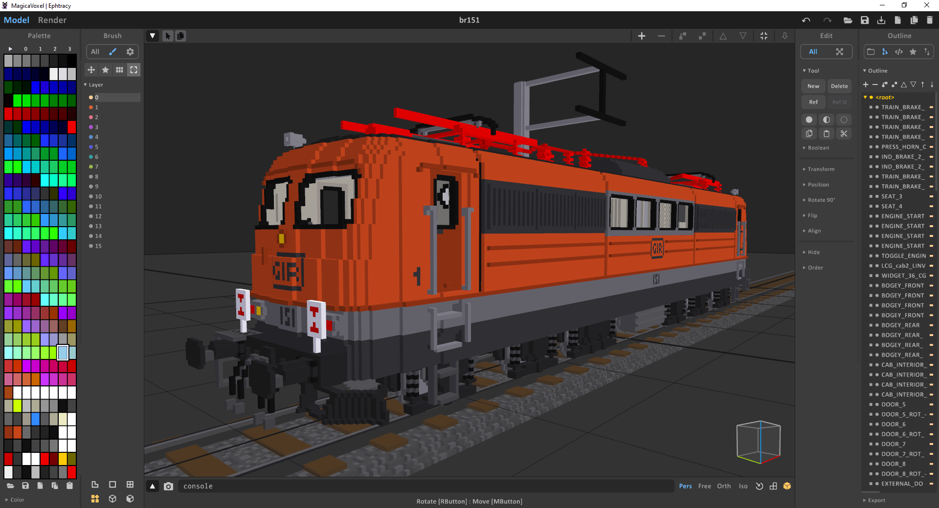
Task: Click the scissors cut icon in Tool
Action: point(844,133)
